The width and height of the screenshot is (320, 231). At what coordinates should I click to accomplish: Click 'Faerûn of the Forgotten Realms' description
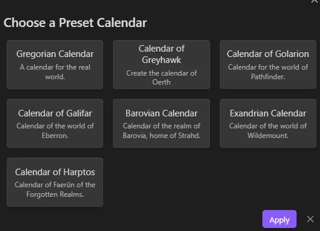[x=55, y=190]
